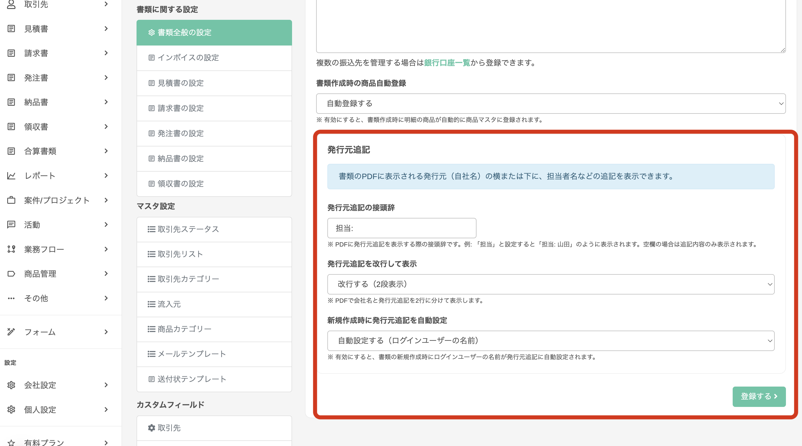802x446 pixels.
Task: Expand 請求書 sidebar chevron
Action: (106, 53)
